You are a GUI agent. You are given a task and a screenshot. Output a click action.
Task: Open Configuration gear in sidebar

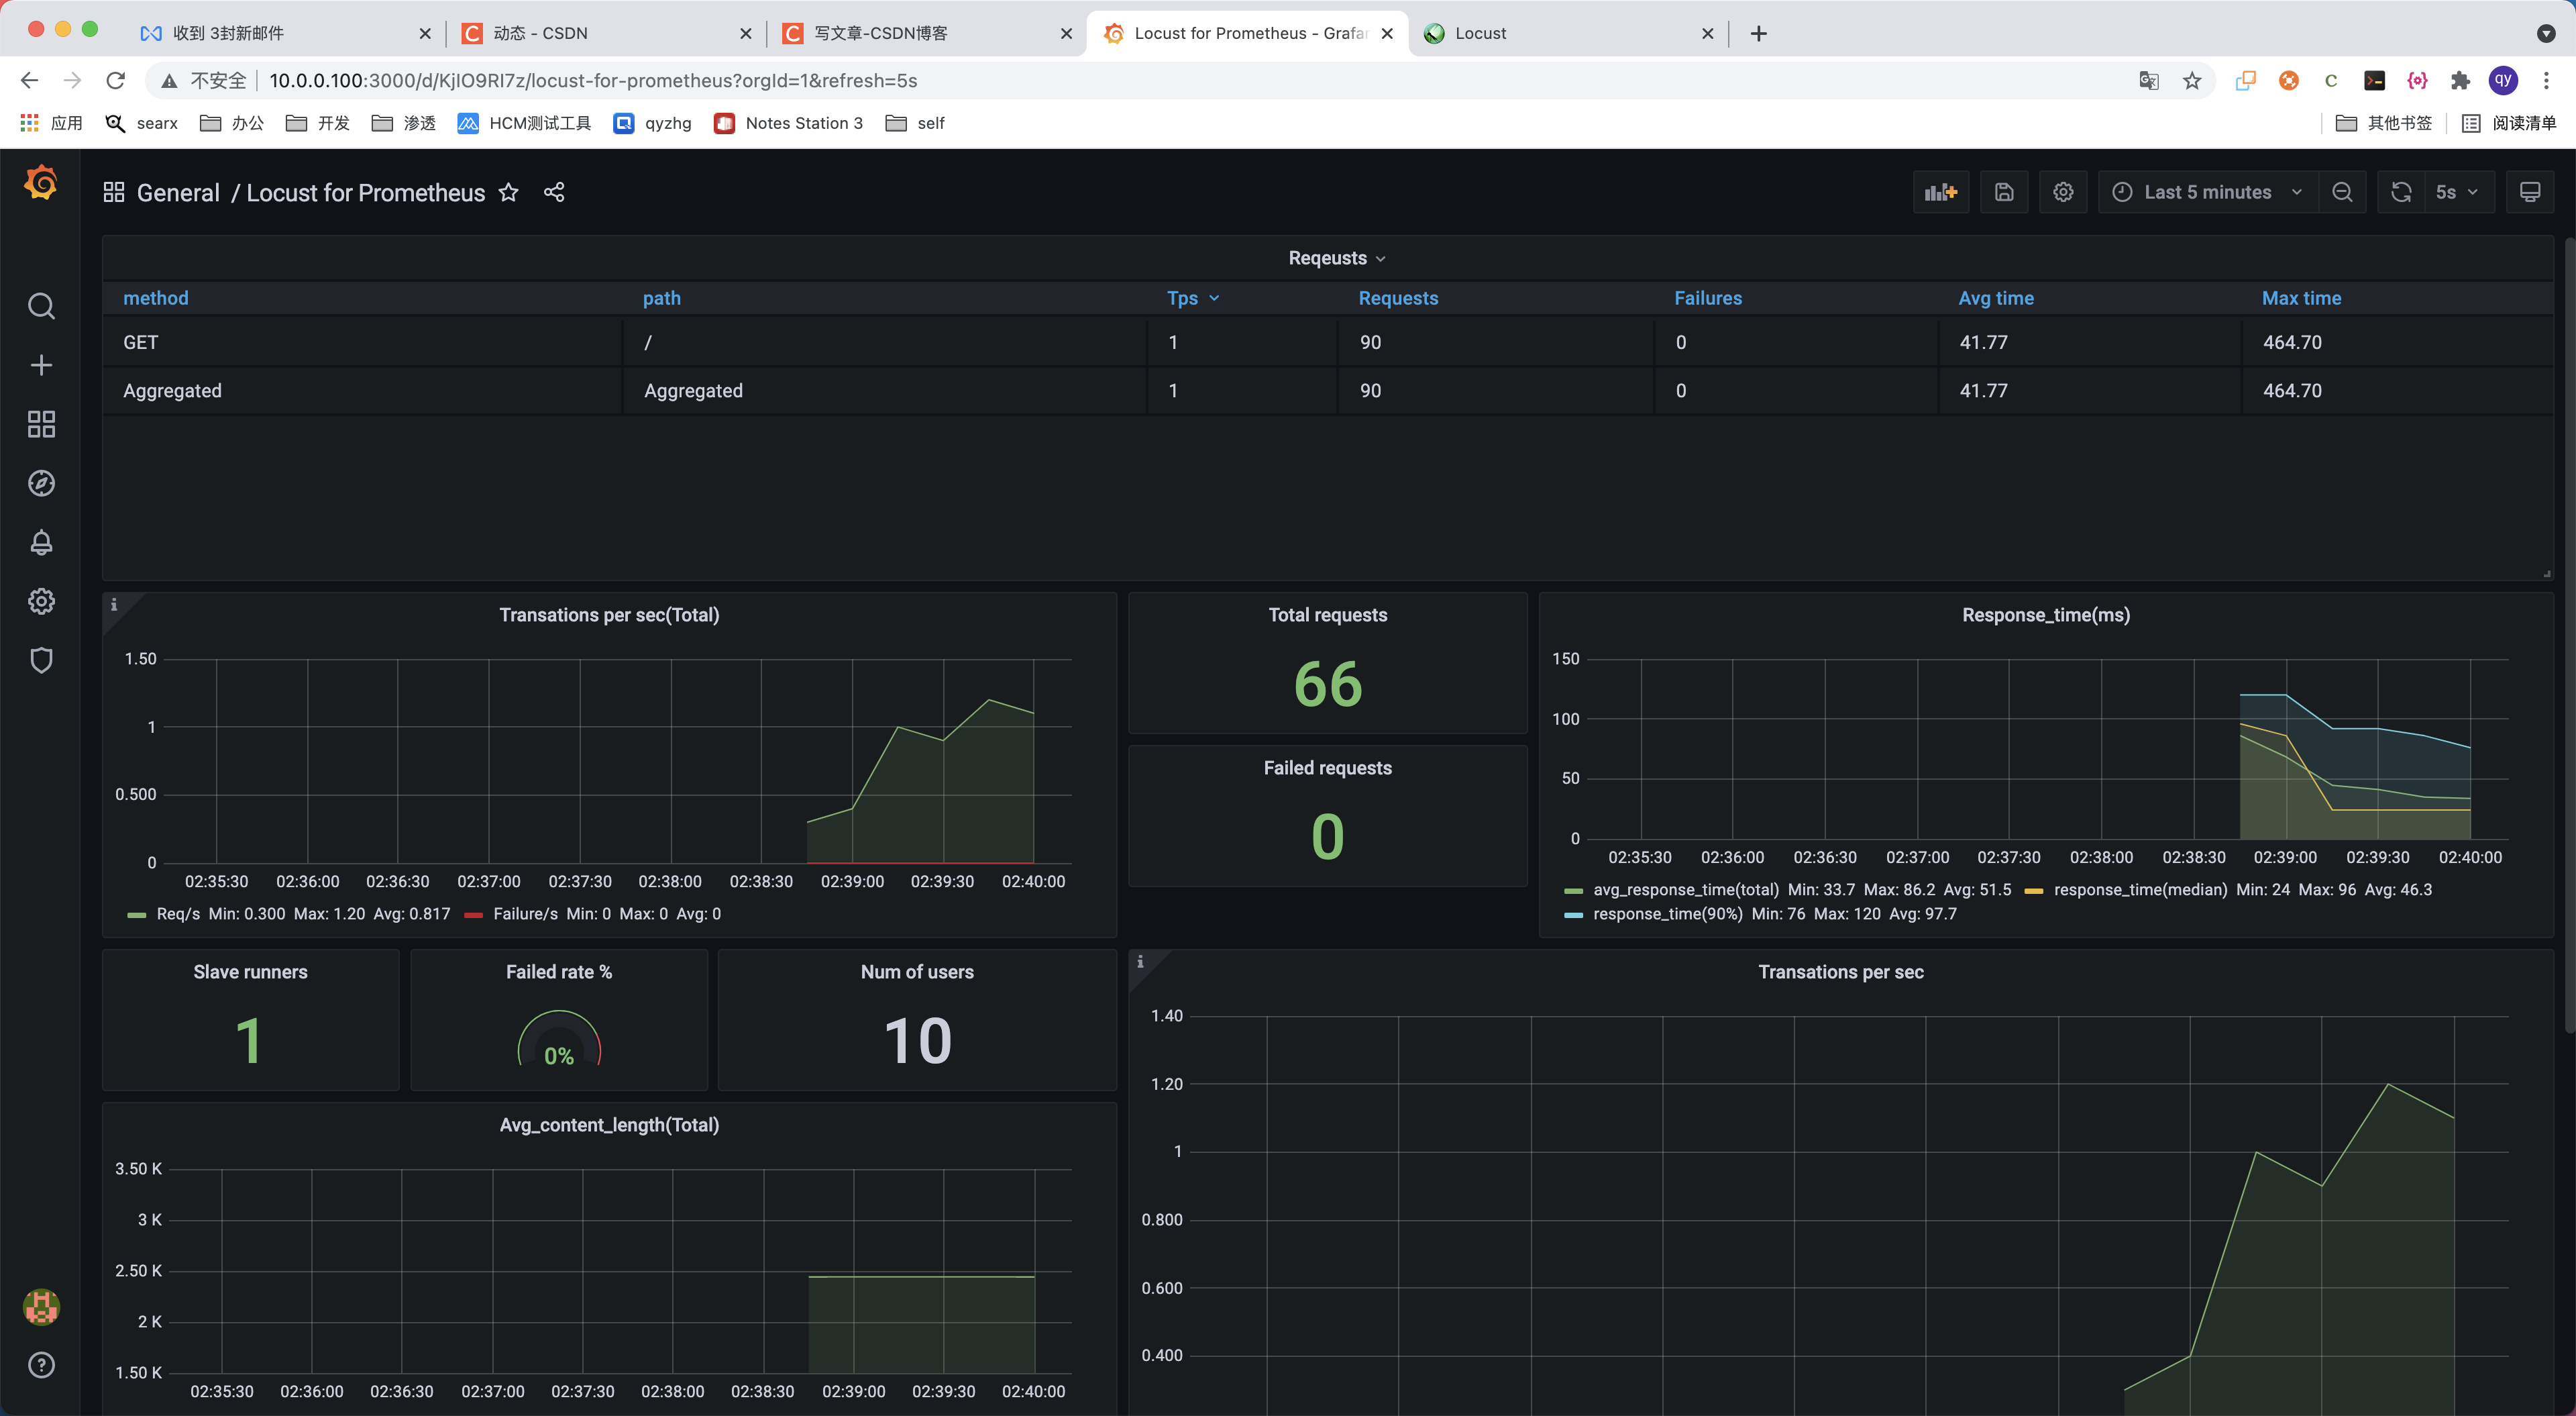[x=41, y=601]
